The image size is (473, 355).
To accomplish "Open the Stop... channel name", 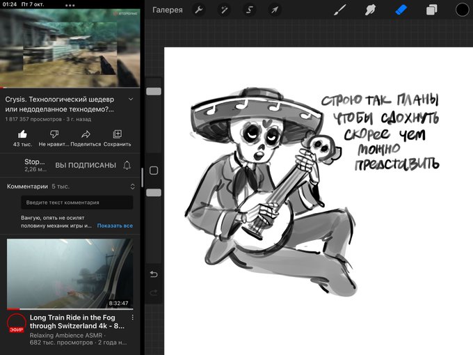I will (35, 161).
